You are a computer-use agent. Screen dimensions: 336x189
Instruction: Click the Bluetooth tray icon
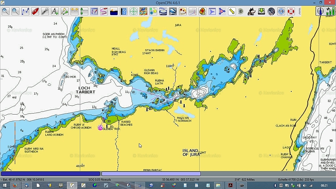pyautogui.click(x=275, y=186)
